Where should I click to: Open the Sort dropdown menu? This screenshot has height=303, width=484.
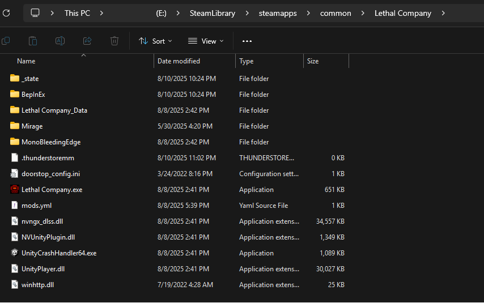tap(155, 41)
